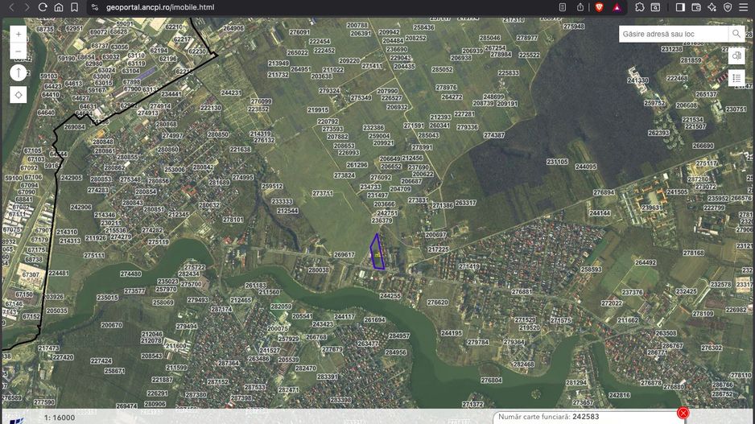
Task: Reset map orientation with compass arrow
Action: tap(19, 72)
